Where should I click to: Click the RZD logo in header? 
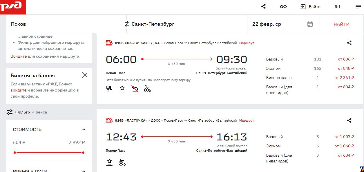pyautogui.click(x=13, y=7)
